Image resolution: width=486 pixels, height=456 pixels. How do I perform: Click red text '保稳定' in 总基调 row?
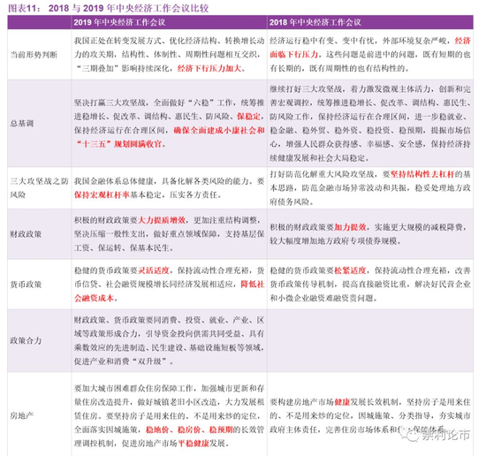coord(248,117)
